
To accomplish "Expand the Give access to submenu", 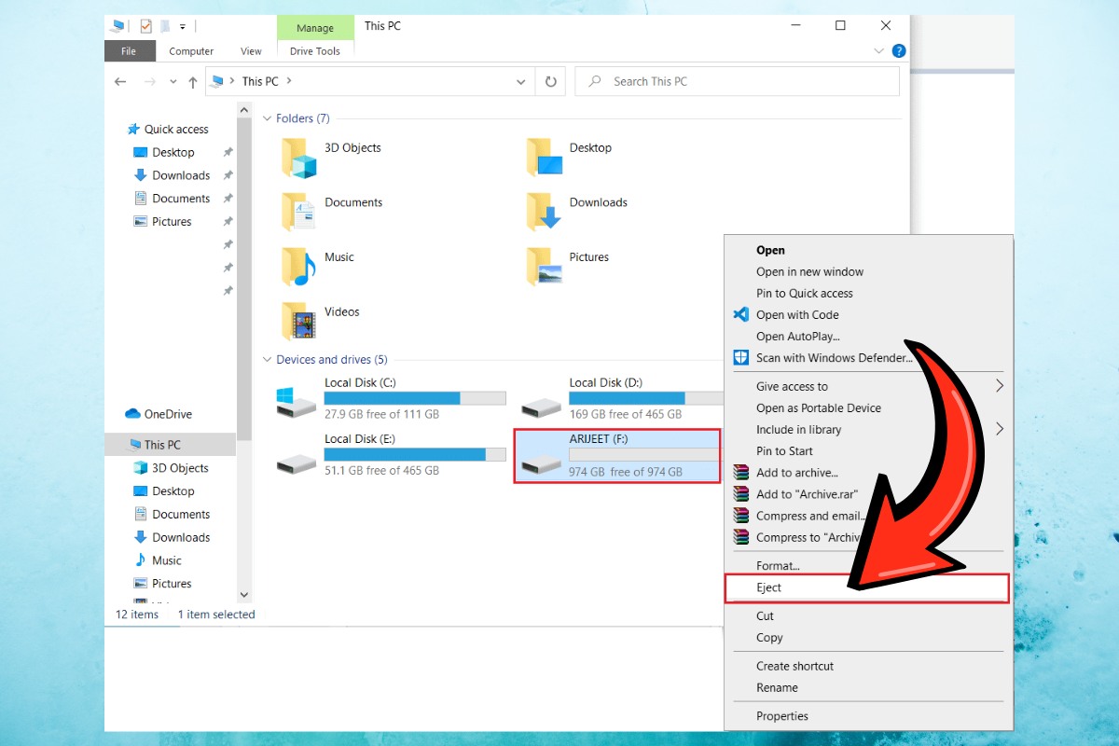I will click(x=1000, y=385).
